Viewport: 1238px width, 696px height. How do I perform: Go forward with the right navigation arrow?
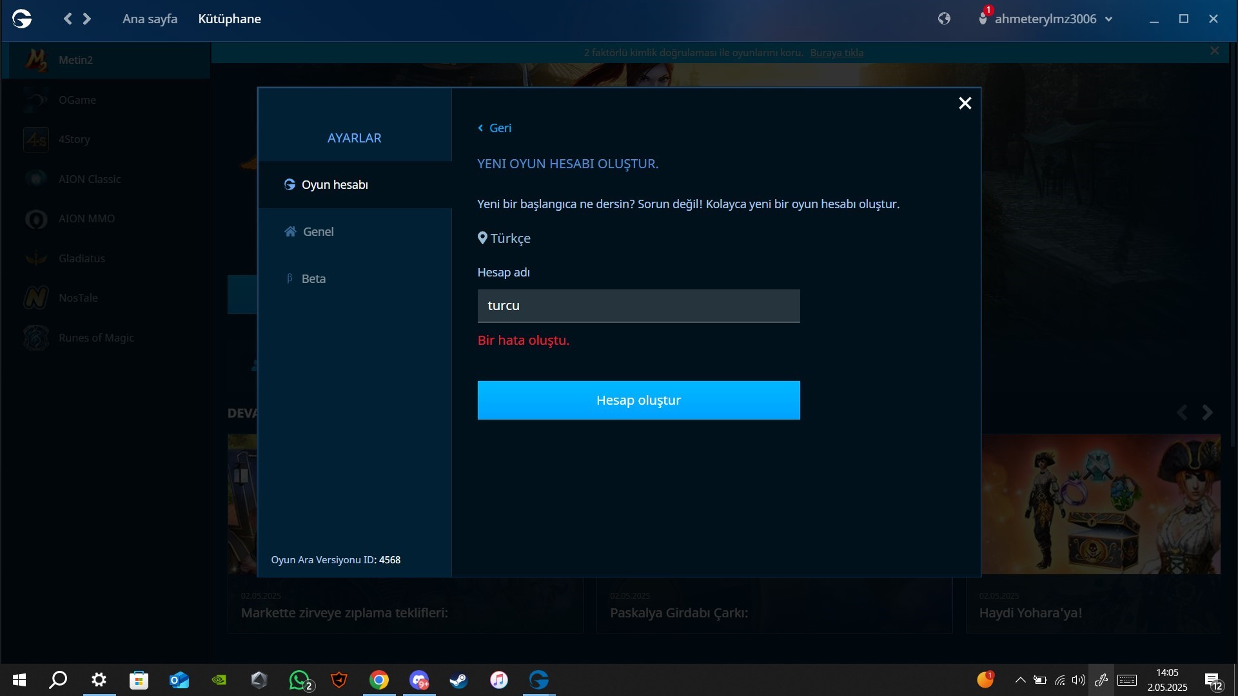tap(87, 19)
